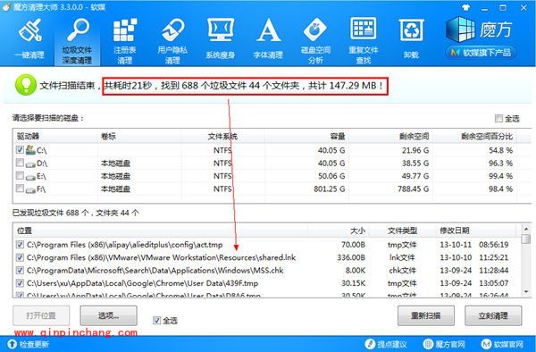536x352 pixels.
Task: Open the 系统瘦身 system slimming tool
Action: pyautogui.click(x=221, y=39)
